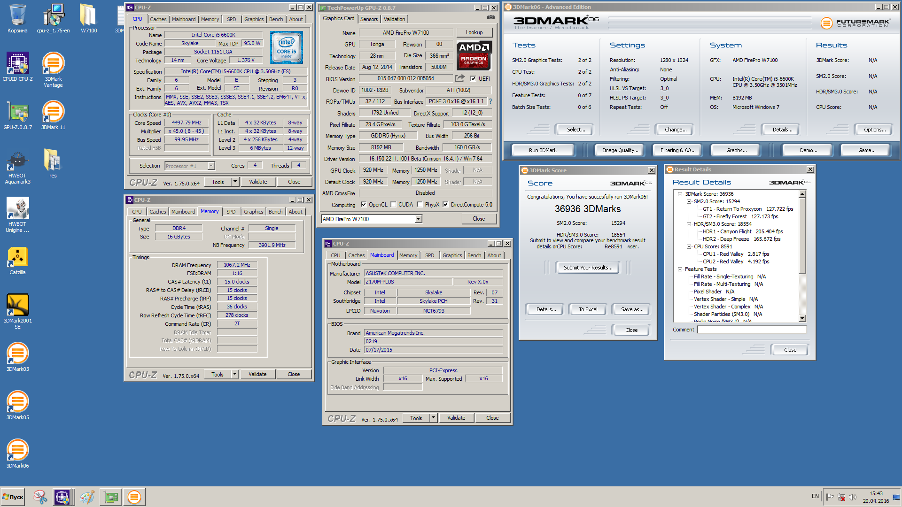
Task: Click the Run 3DMark button
Action: pos(543,150)
